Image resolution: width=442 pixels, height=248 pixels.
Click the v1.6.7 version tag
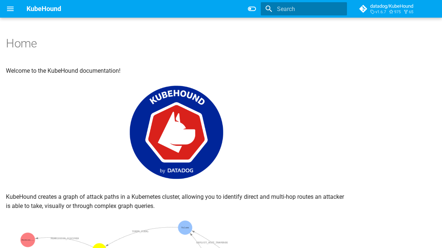point(378,12)
